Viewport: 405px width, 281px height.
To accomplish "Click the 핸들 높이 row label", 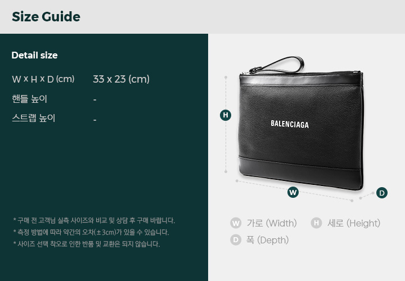I will 29,99.
